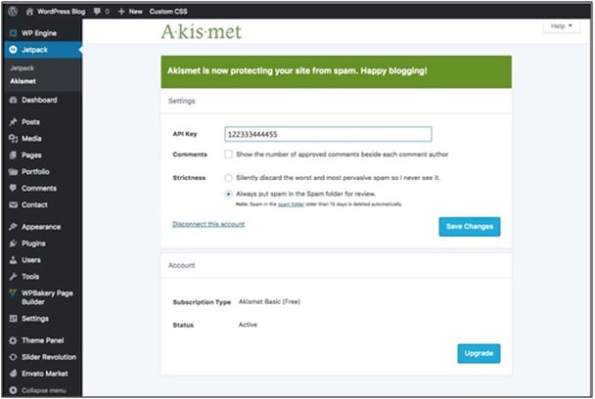The image size is (595, 399).
Task: Open the Plugins menu label
Action: 33,244
